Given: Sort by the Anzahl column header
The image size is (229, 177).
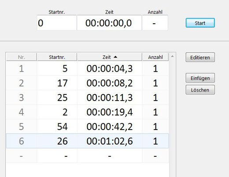Looking at the screenshot, I should pos(155,57).
